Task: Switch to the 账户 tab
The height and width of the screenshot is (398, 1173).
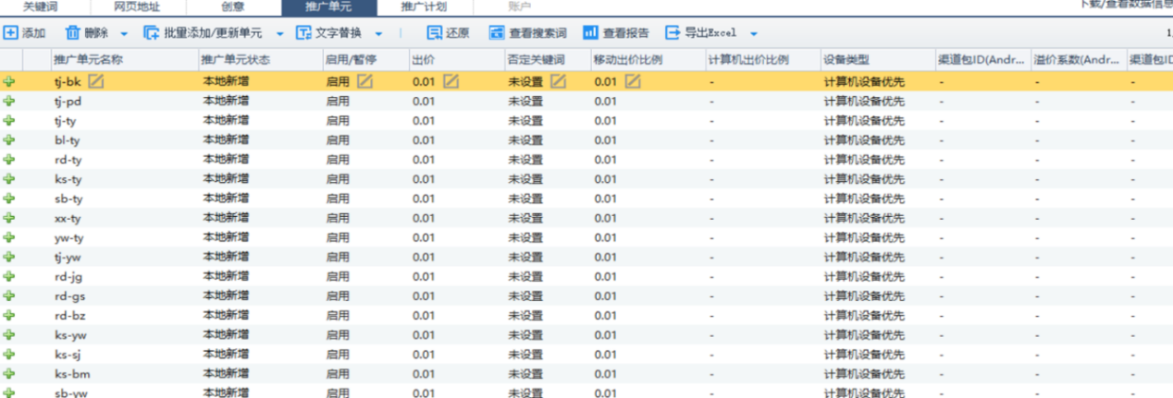Action: pos(520,6)
